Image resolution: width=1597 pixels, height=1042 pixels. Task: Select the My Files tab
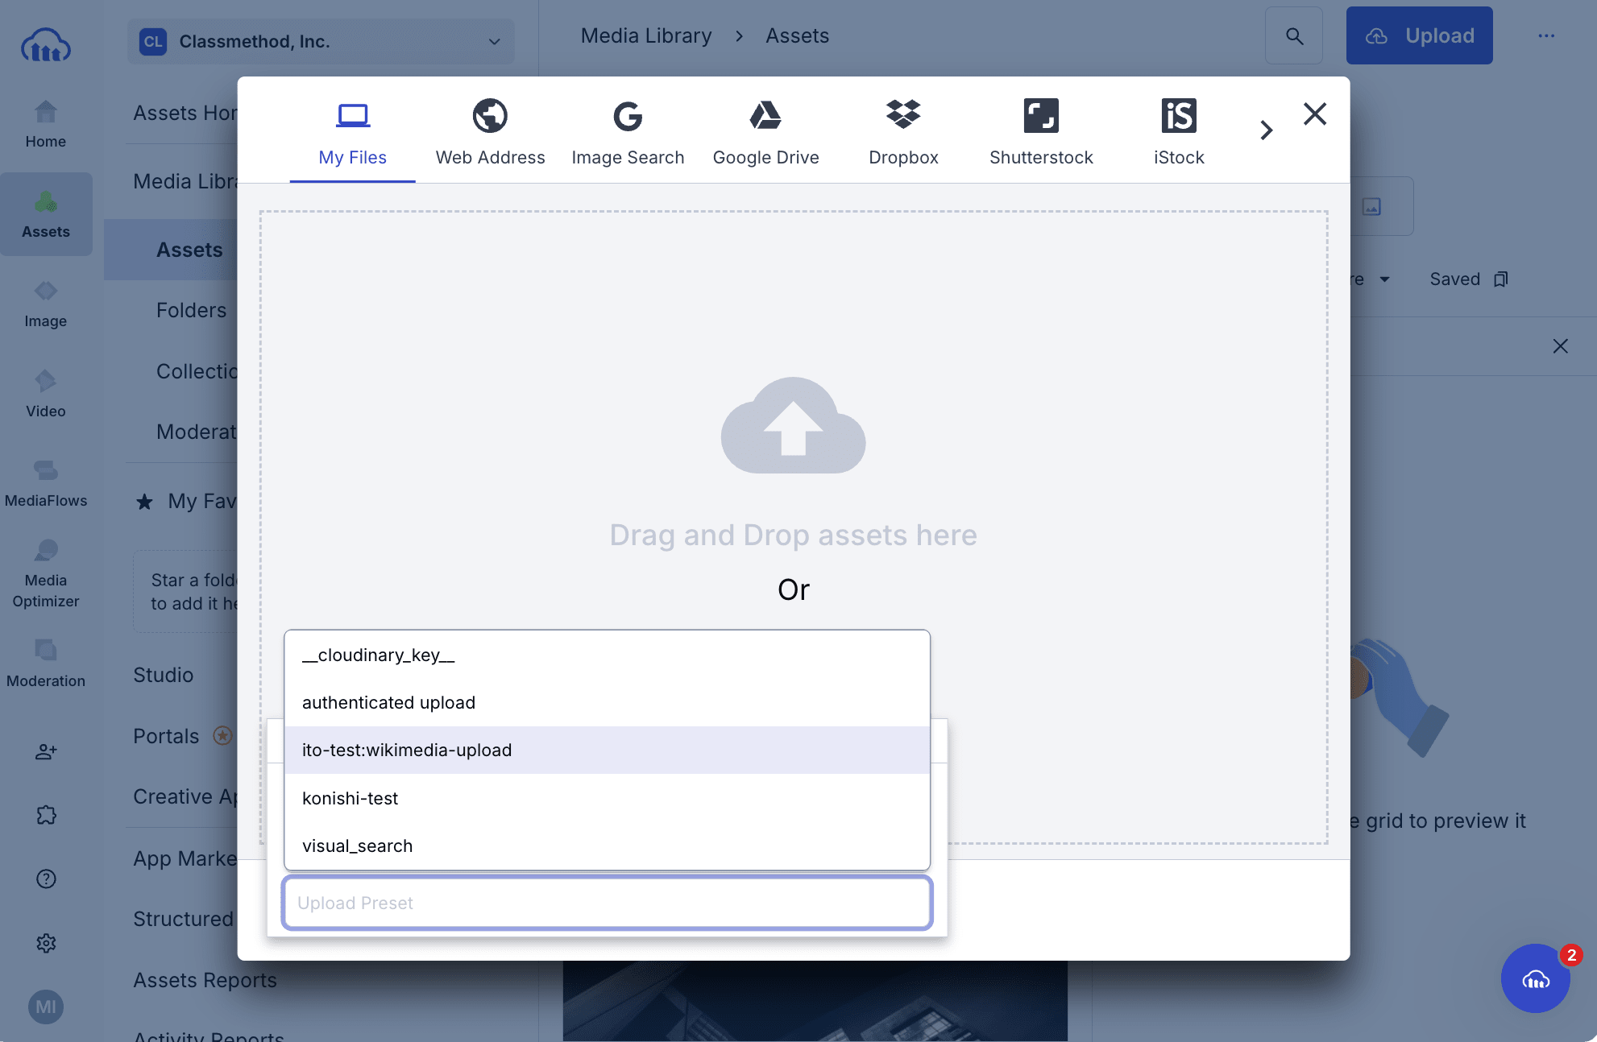353,134
